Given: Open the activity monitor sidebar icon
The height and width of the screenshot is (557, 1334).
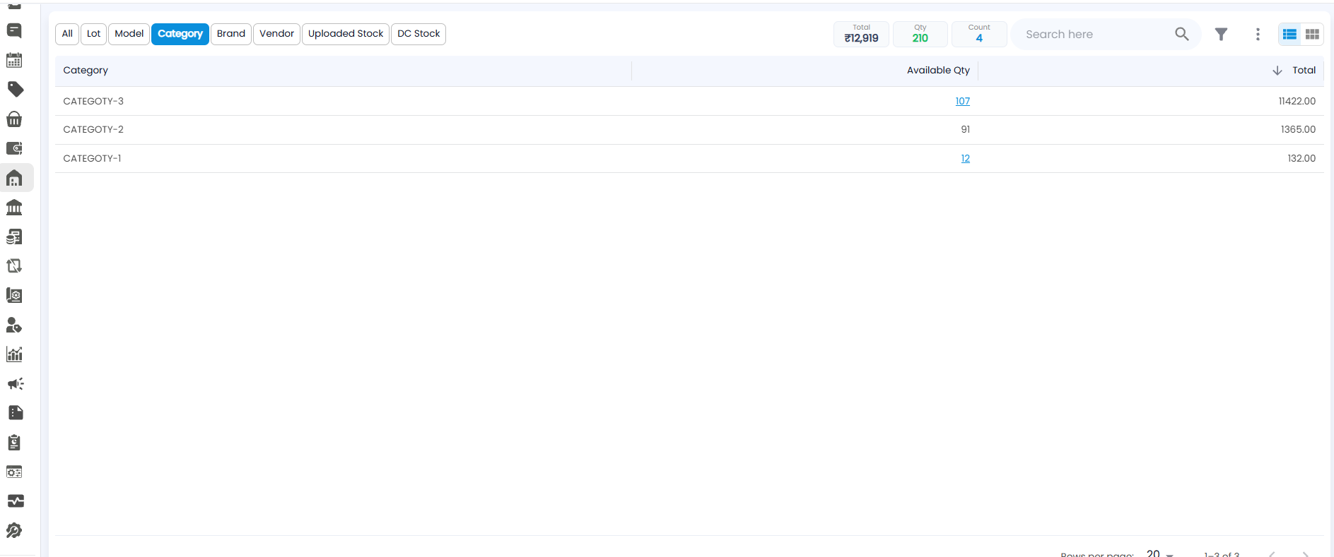Looking at the screenshot, I should [x=15, y=501].
